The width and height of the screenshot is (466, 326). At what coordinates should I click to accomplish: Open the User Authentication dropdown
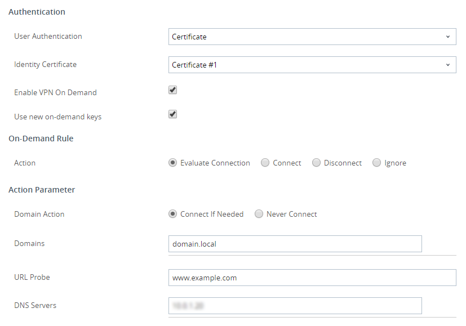pyautogui.click(x=312, y=37)
